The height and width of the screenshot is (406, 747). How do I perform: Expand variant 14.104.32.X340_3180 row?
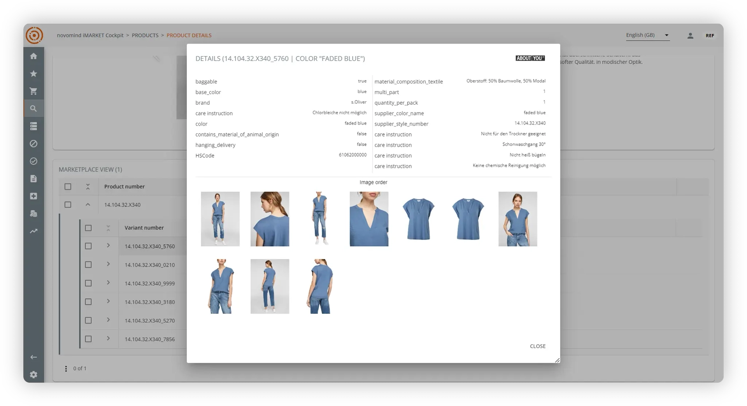(x=108, y=301)
